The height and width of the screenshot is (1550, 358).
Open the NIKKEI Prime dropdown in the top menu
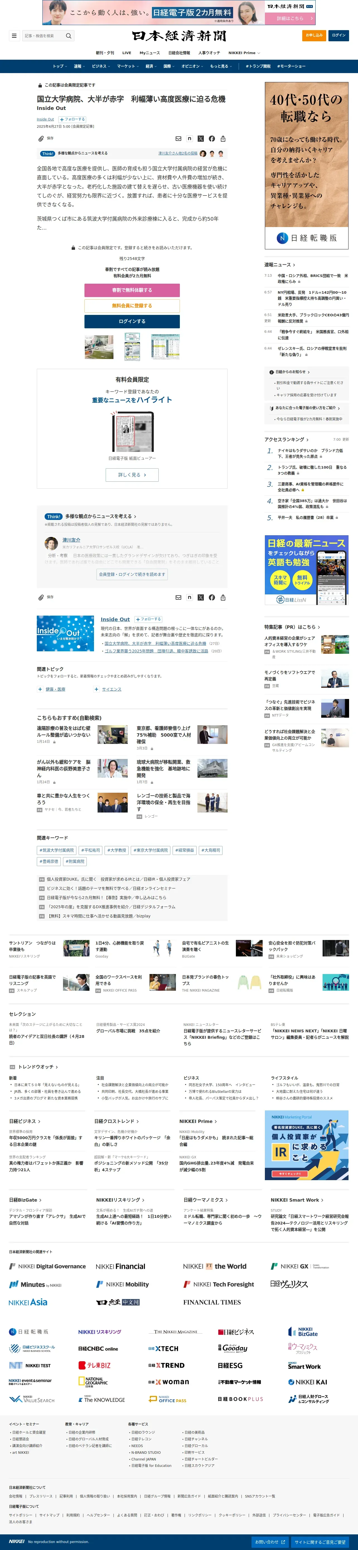(244, 53)
